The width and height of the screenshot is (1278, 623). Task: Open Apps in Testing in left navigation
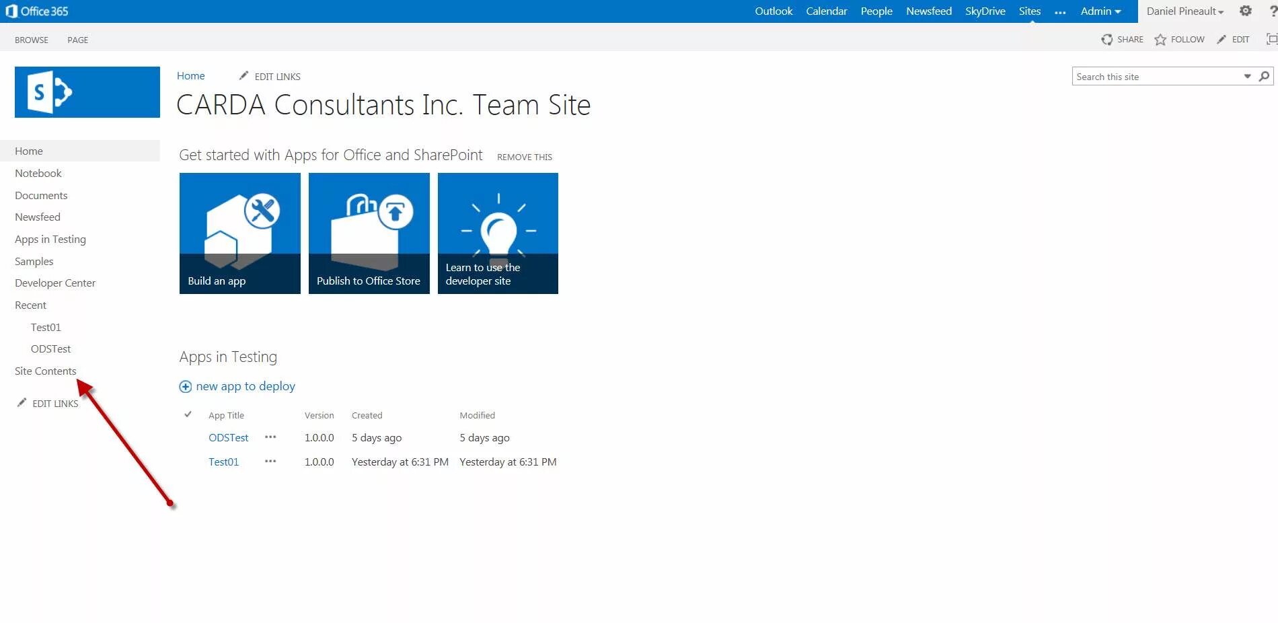(x=50, y=239)
